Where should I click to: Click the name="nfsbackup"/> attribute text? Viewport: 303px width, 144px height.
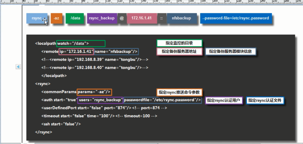point(116,52)
